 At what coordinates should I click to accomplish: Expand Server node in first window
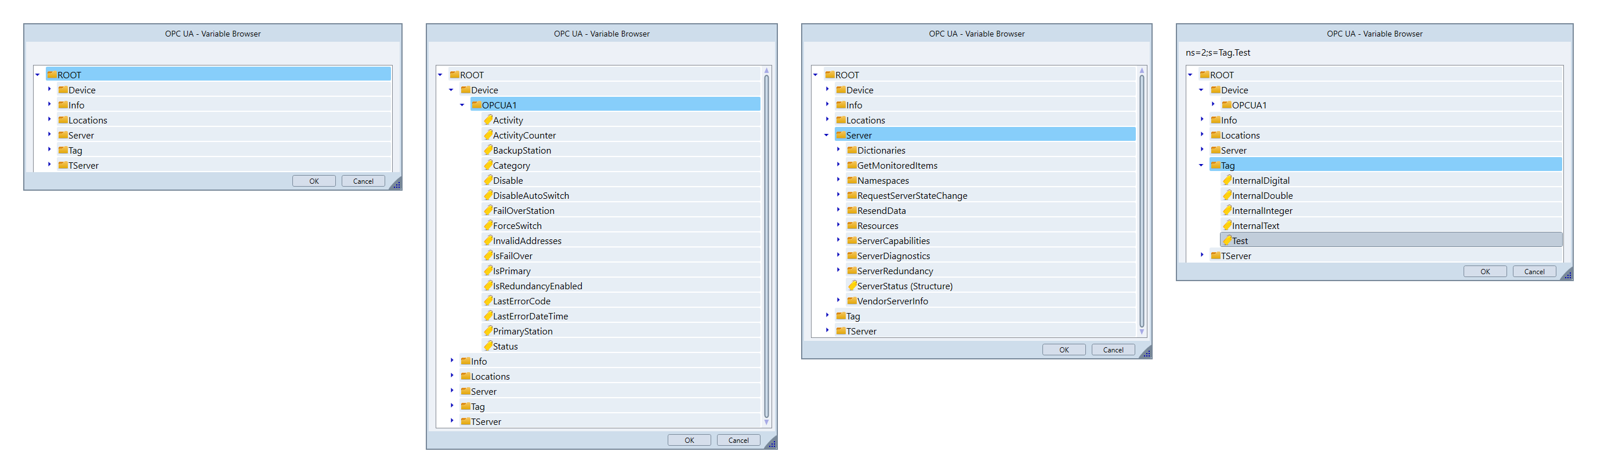point(49,134)
